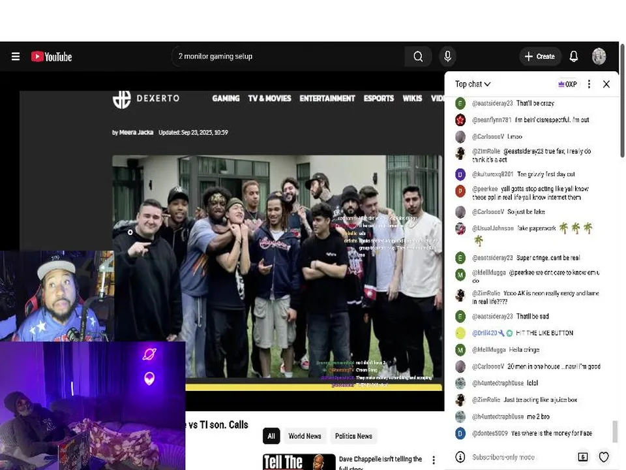The image size is (626, 470).
Task: Click the streamer webcam overlay
Action: 57,296
